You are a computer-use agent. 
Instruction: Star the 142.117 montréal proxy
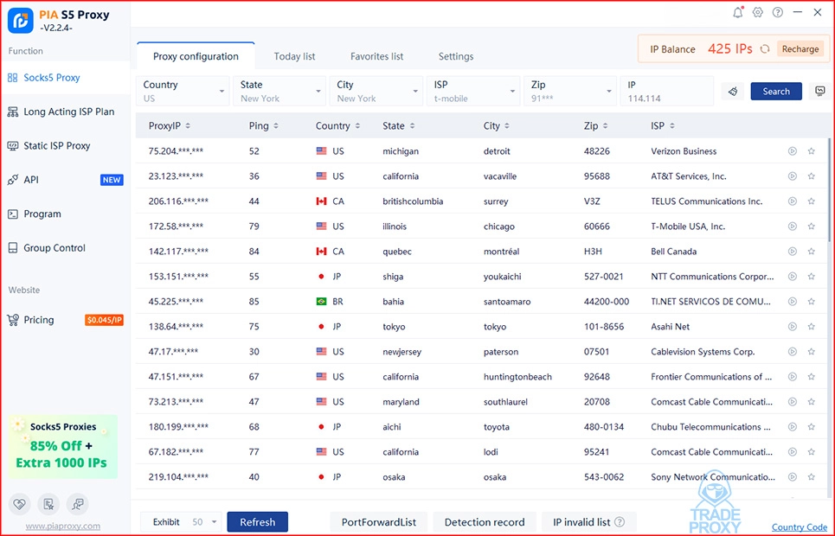pyautogui.click(x=811, y=252)
